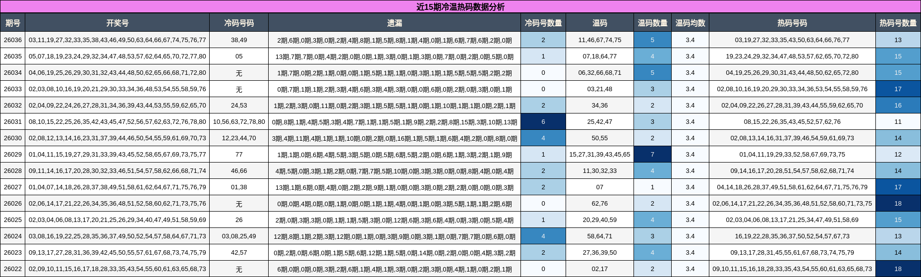Click hot count cell 12 in row 26029
Screen dimensions: 921x277
(x=898, y=155)
